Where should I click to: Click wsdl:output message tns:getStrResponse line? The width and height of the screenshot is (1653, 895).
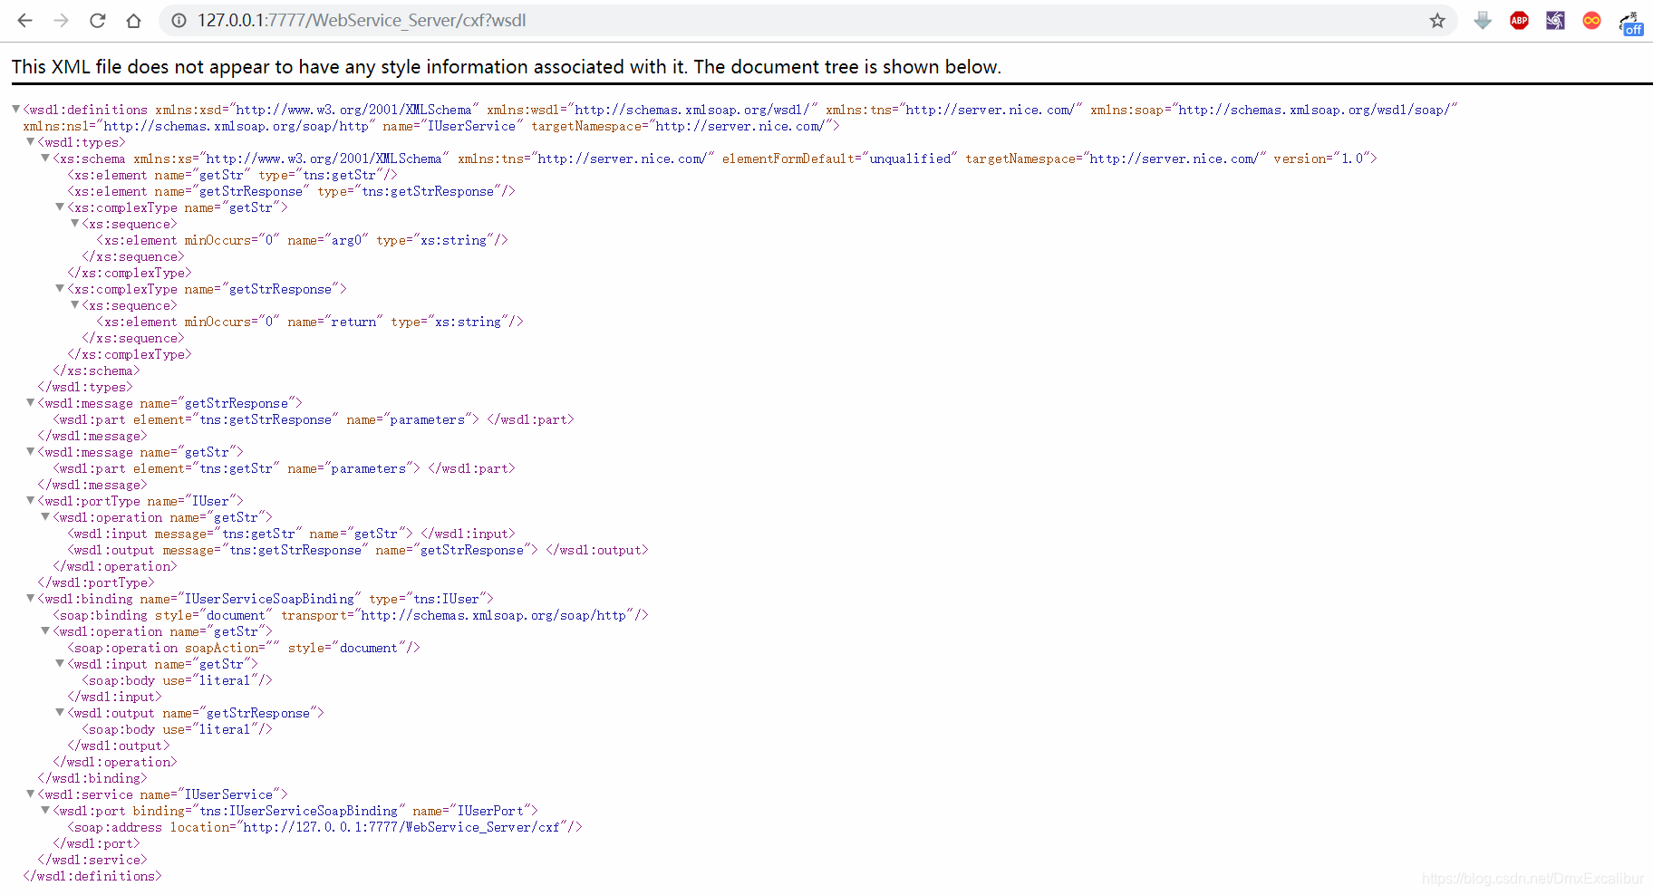tap(357, 550)
